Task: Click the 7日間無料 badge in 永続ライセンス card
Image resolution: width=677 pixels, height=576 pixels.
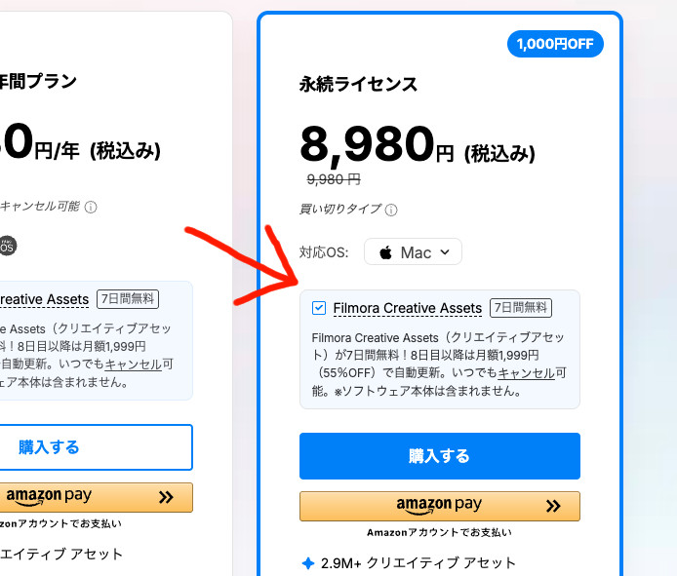Action: click(520, 308)
